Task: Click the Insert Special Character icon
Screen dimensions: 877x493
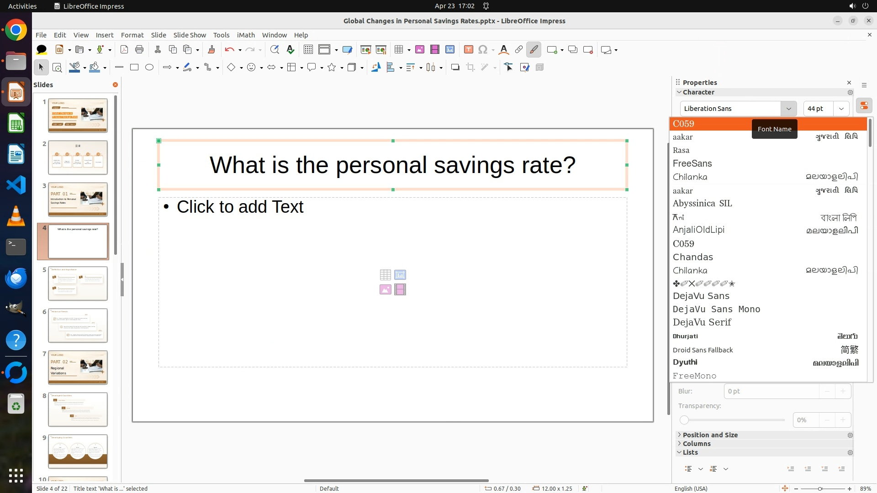Action: [483, 50]
